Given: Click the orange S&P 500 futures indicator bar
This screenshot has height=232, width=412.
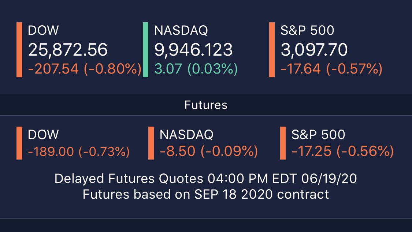Looking at the screenshot, I should [283, 143].
